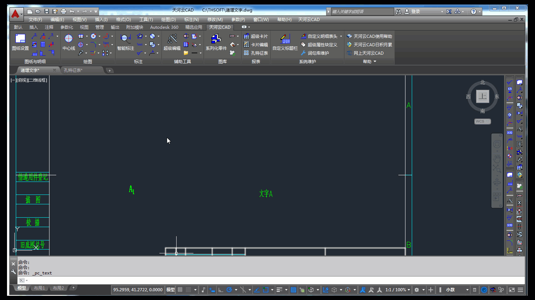Open the 修改(M) menu
535x300 pixels.
point(215,20)
